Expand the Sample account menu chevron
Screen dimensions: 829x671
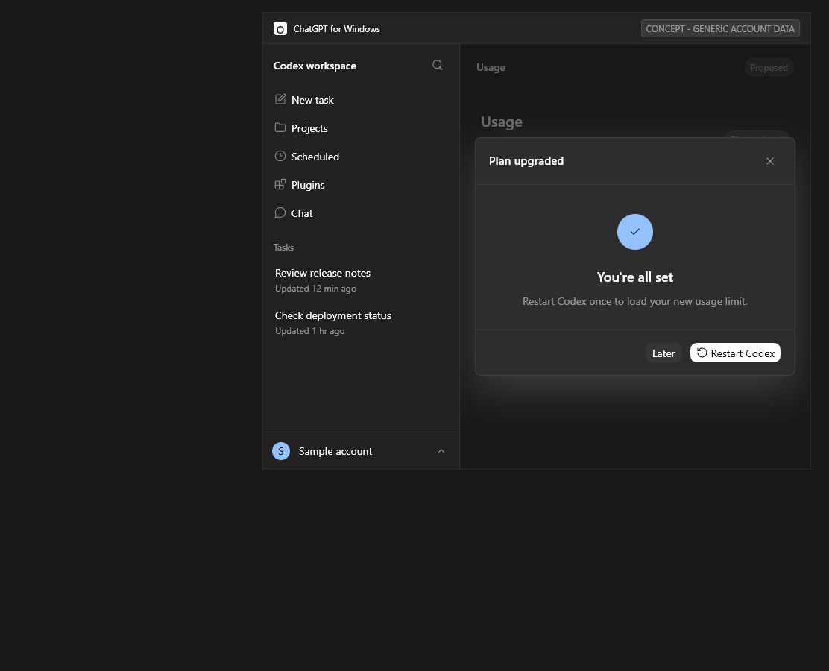441,451
